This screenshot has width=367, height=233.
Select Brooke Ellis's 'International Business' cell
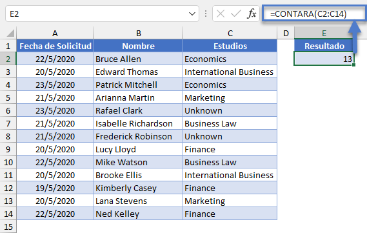230,175
